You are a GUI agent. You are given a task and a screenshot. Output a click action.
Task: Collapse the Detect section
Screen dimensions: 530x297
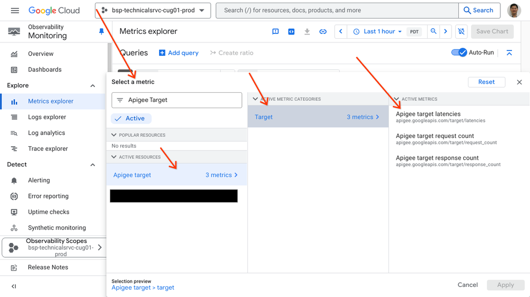(x=93, y=165)
